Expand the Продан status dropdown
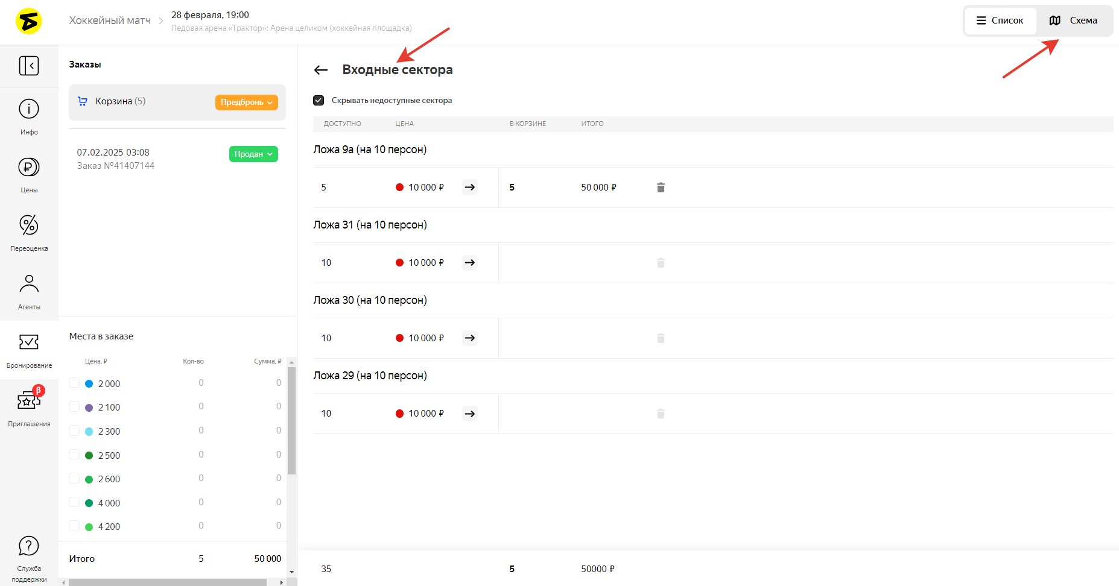The height and width of the screenshot is (586, 1119). pos(253,154)
